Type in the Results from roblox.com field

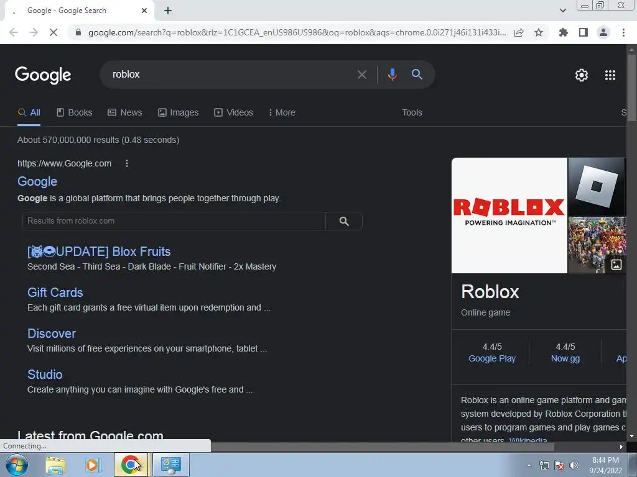coord(174,221)
